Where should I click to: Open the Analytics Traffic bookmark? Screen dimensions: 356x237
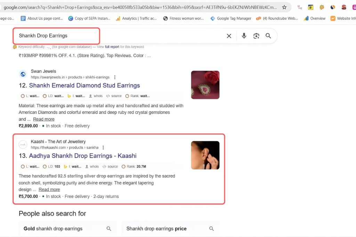pyautogui.click(x=136, y=18)
